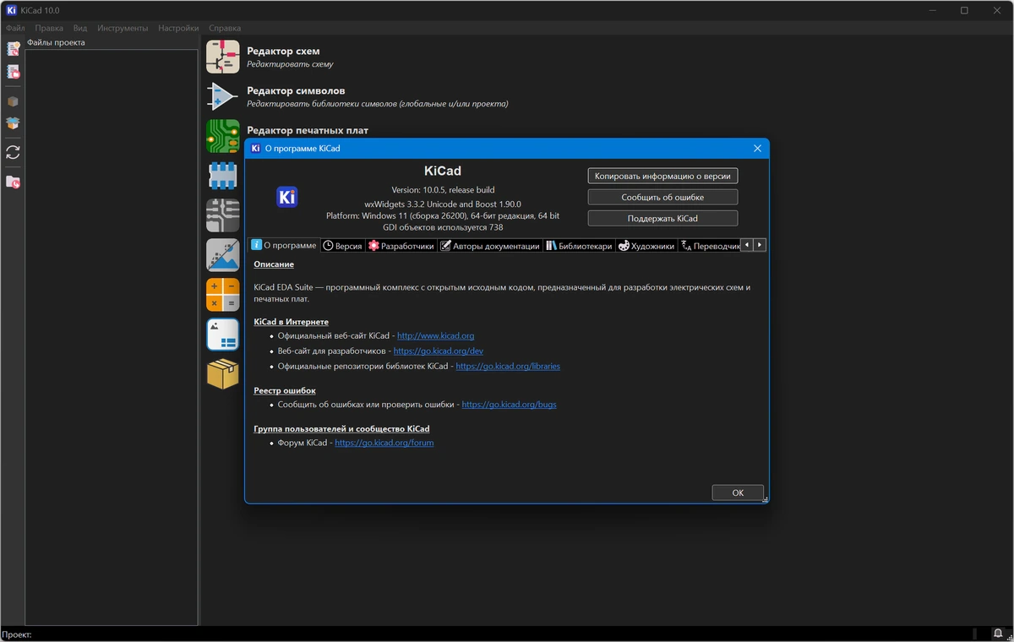The image size is (1014, 642).
Task: Click the notifications bell in status bar
Action: pyautogui.click(x=998, y=634)
